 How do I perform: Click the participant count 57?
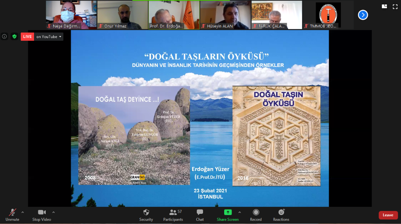(x=180, y=211)
